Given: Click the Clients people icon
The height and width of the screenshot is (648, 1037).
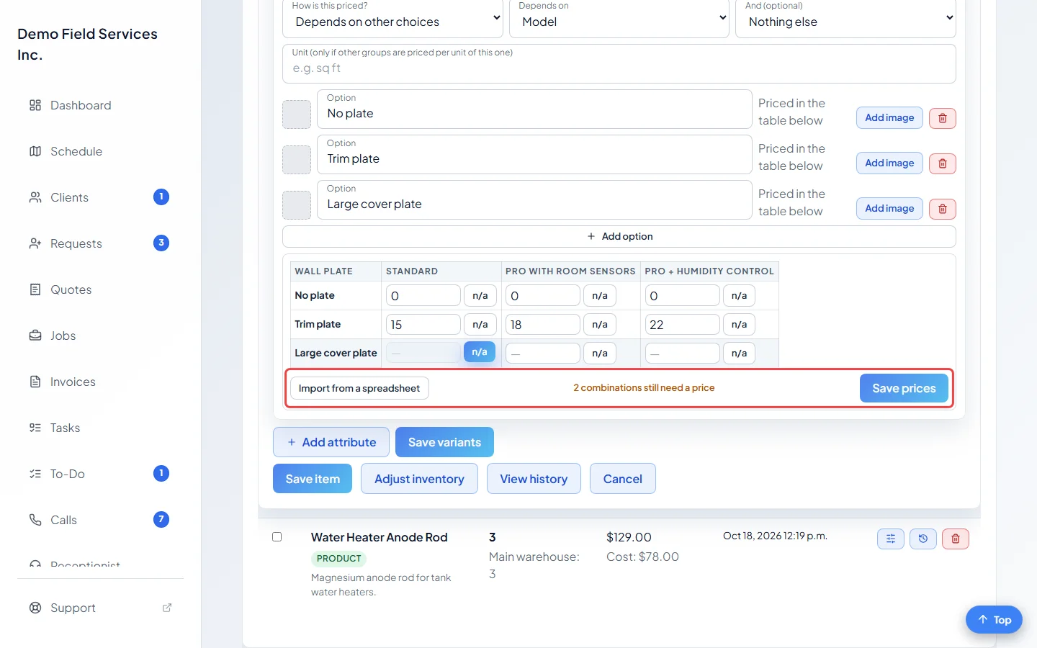Looking at the screenshot, I should click(35, 197).
